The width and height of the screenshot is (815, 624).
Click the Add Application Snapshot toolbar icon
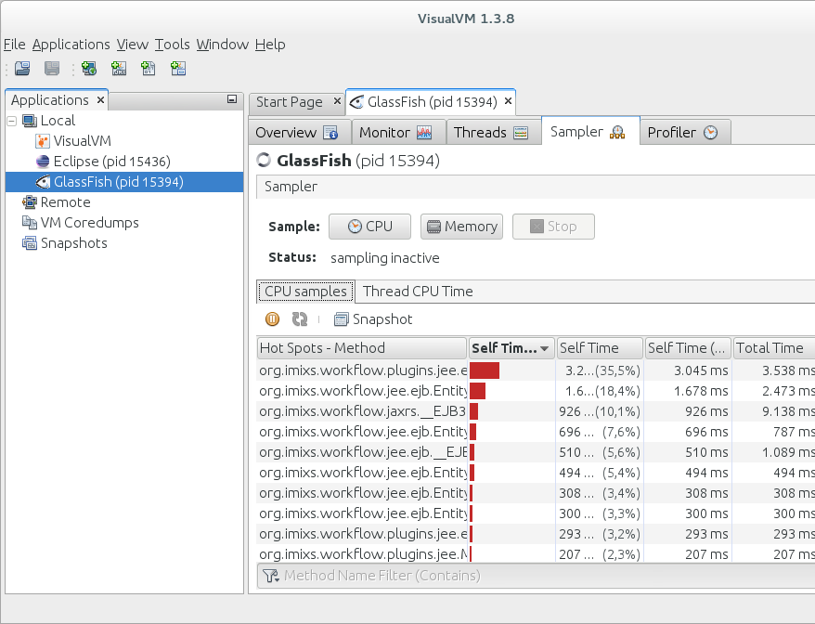click(178, 69)
